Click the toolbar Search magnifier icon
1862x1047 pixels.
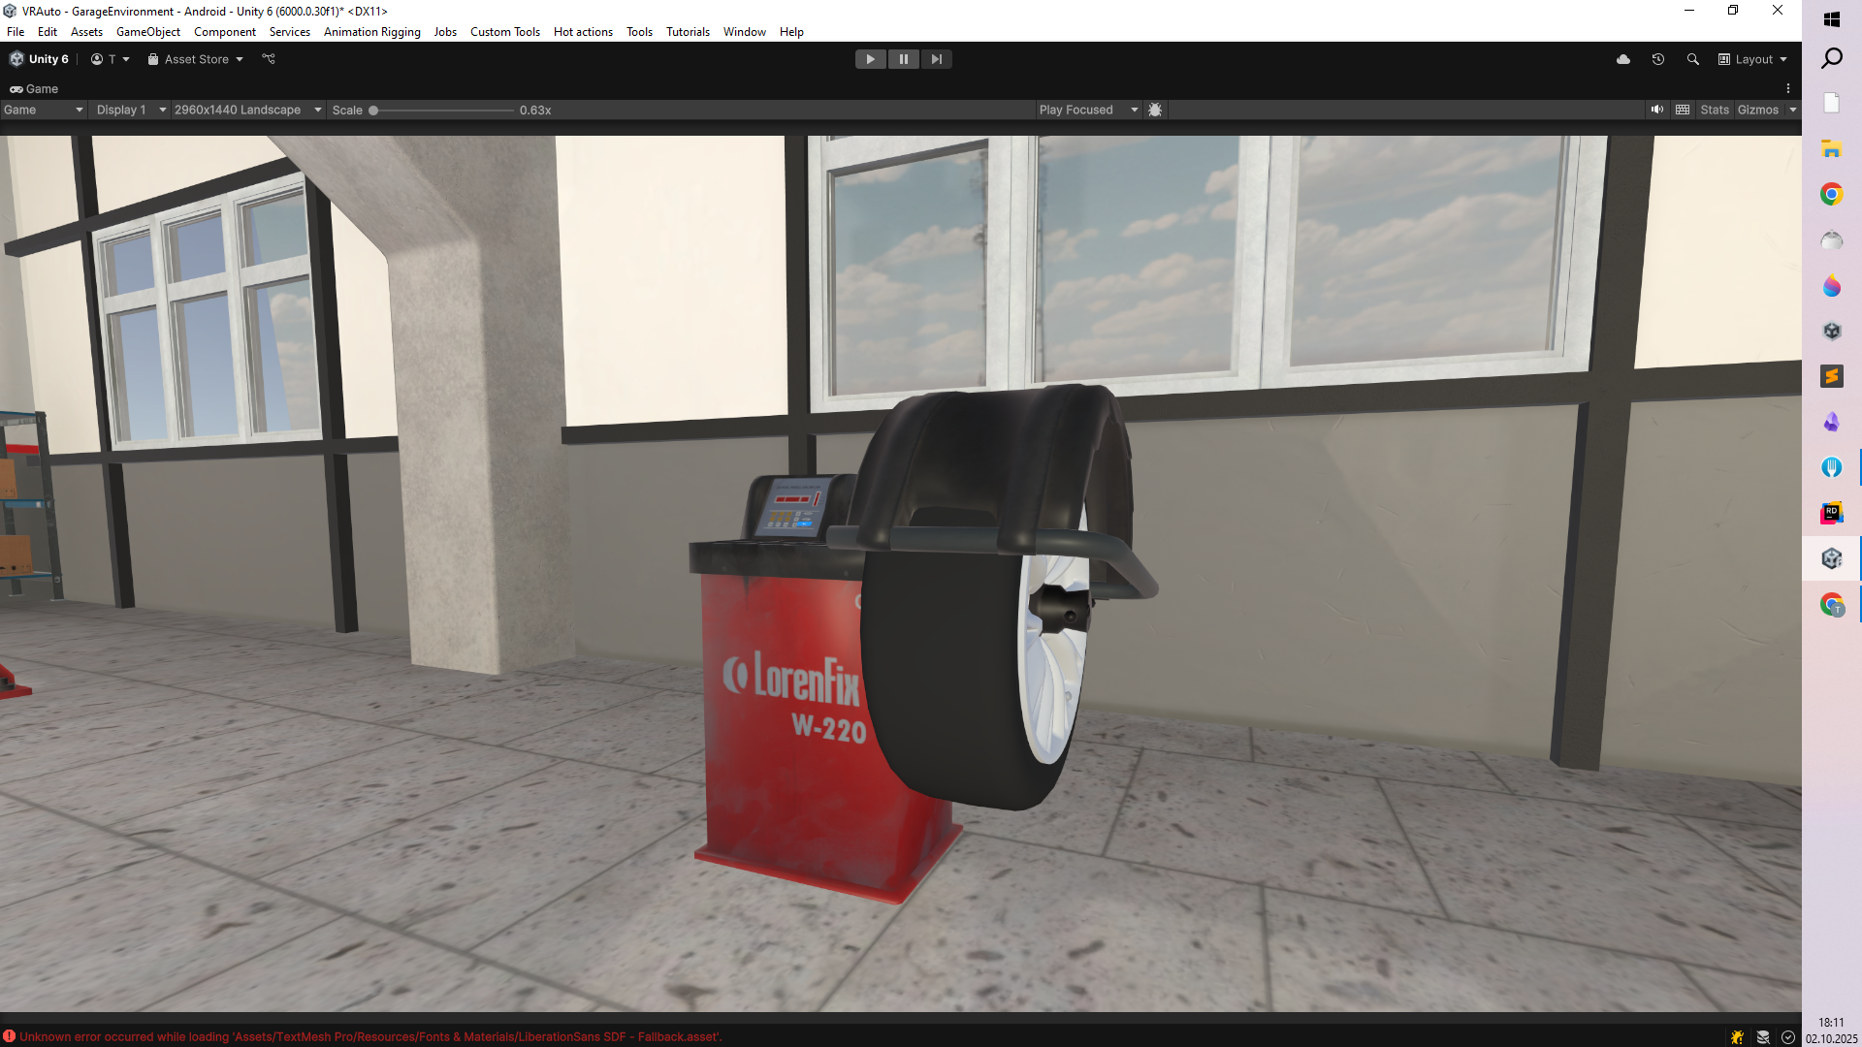1693,59
